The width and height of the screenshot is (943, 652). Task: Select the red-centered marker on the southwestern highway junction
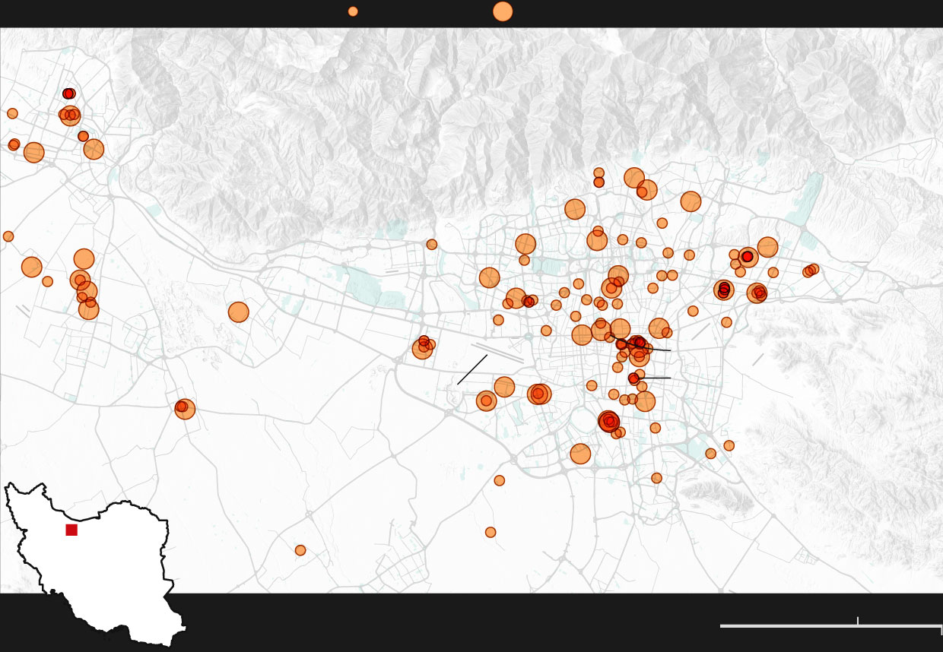pyautogui.click(x=183, y=408)
